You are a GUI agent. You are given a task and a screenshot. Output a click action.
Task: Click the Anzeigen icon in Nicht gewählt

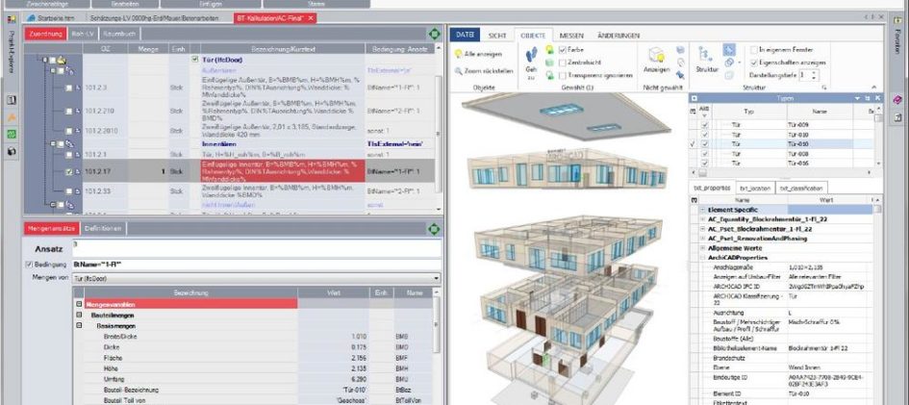point(656,57)
